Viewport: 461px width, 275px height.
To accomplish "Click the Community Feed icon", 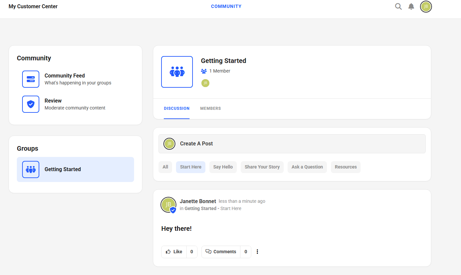I will [31, 79].
